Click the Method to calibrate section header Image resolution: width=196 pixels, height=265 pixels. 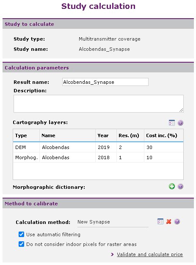click(x=98, y=203)
